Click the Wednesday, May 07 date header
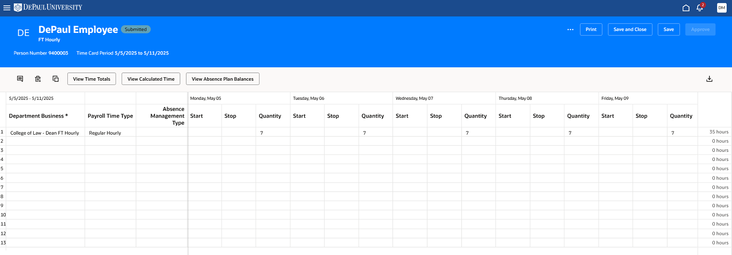The height and width of the screenshot is (255, 732). coord(444,98)
